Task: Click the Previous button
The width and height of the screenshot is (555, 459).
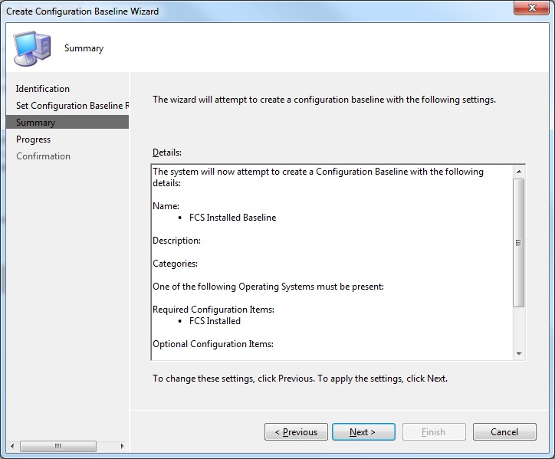Action: [296, 431]
